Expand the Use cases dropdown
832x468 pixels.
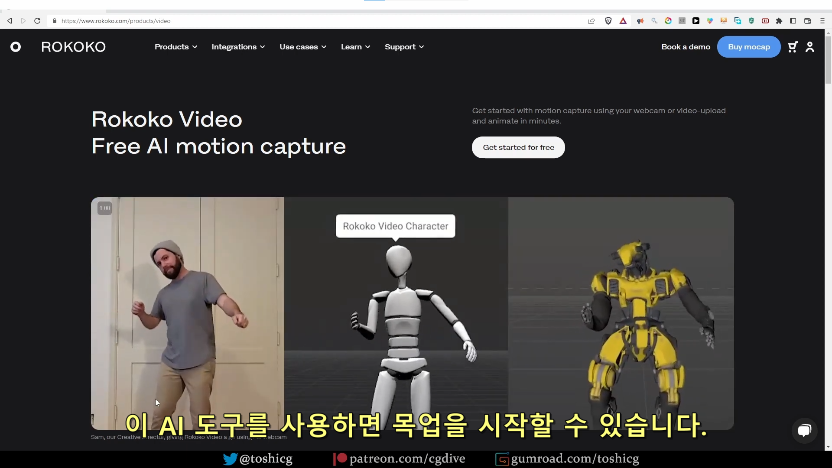pos(303,47)
